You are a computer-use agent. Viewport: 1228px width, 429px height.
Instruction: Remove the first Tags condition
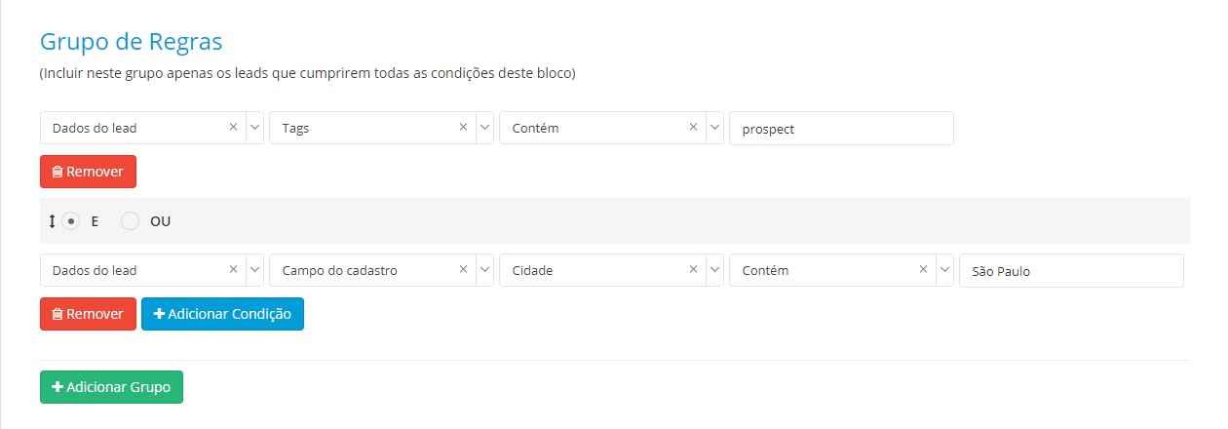(x=88, y=172)
